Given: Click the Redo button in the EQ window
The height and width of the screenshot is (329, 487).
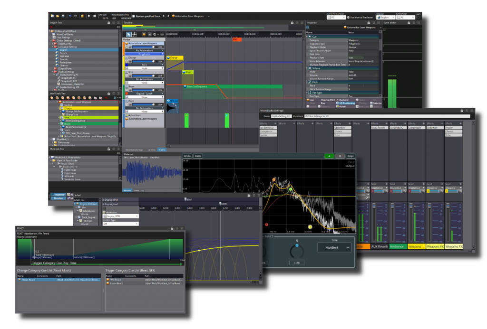Looking at the screenshot, I should pyautogui.click(x=198, y=156).
